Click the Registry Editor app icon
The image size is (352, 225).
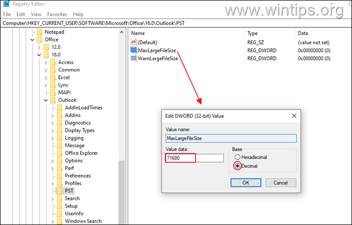click(7, 4)
